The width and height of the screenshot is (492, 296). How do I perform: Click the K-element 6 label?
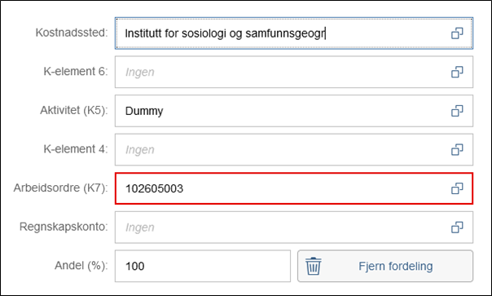(76, 71)
